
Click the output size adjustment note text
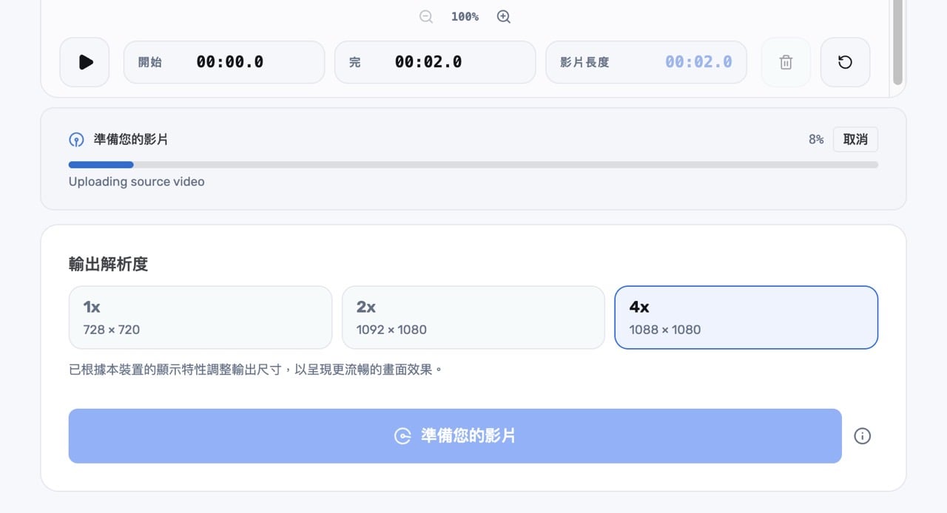(255, 369)
